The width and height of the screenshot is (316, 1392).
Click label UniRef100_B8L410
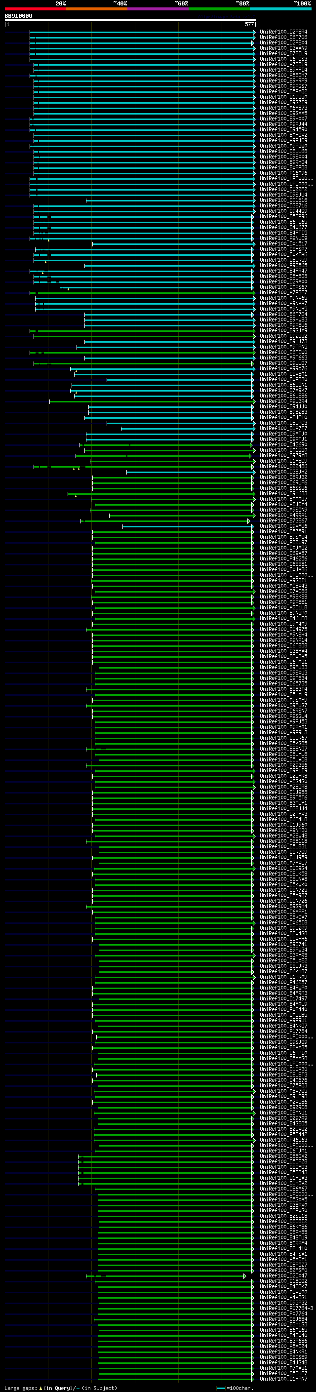point(283,1249)
